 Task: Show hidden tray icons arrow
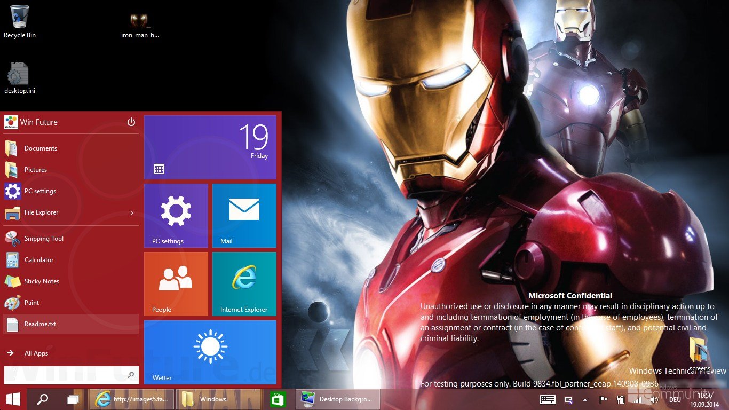pos(585,399)
